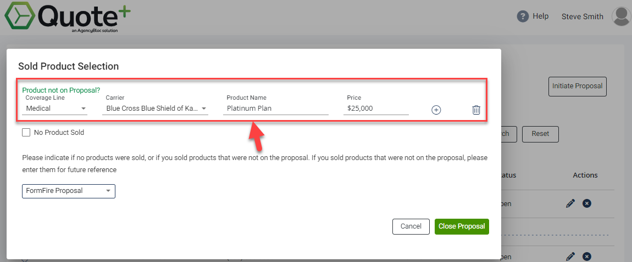The width and height of the screenshot is (632, 262).
Task: Click the bottom row's X cancel icon
Action: point(587,257)
